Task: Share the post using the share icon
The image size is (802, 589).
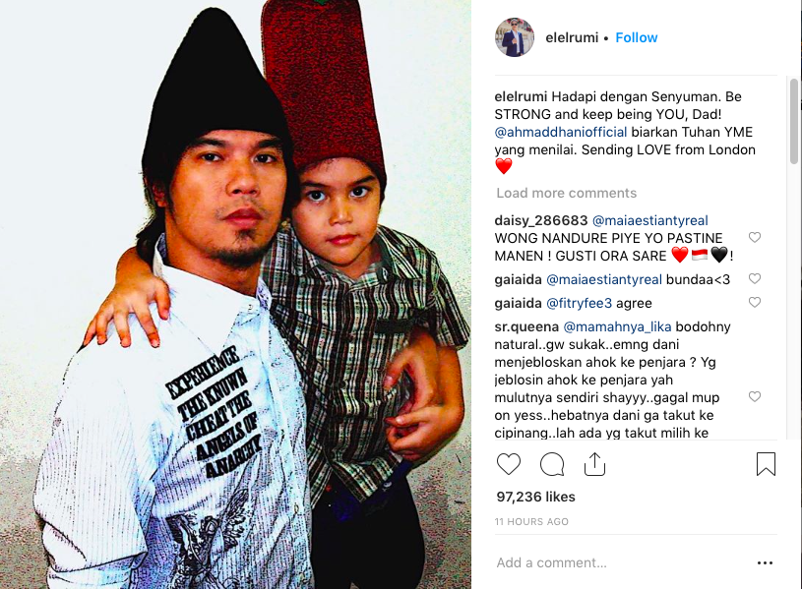Action: pyautogui.click(x=594, y=464)
